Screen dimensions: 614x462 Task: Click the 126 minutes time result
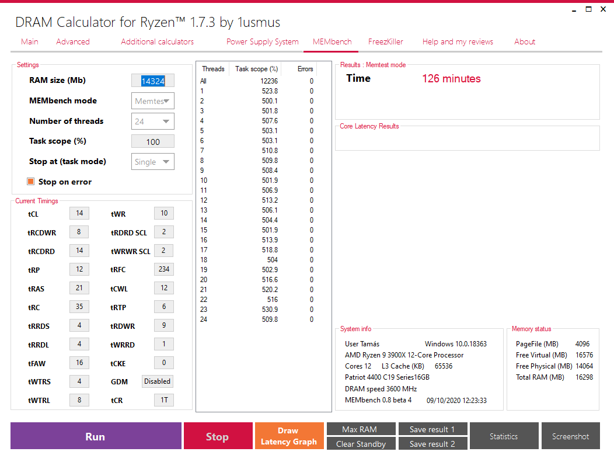click(x=451, y=79)
